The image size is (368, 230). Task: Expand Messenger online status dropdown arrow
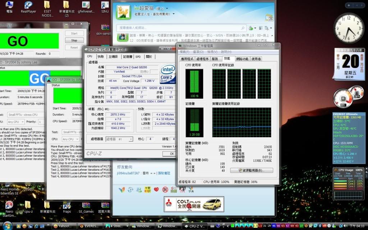[x=167, y=9]
